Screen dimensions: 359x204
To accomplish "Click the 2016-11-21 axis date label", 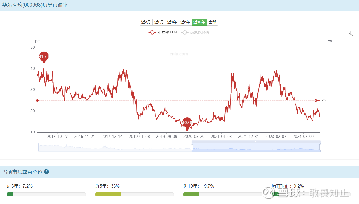I will click(85, 137).
